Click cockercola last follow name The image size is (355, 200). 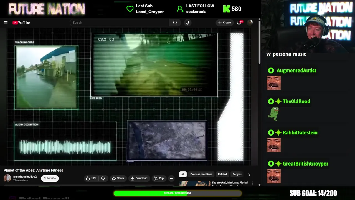[x=196, y=12]
